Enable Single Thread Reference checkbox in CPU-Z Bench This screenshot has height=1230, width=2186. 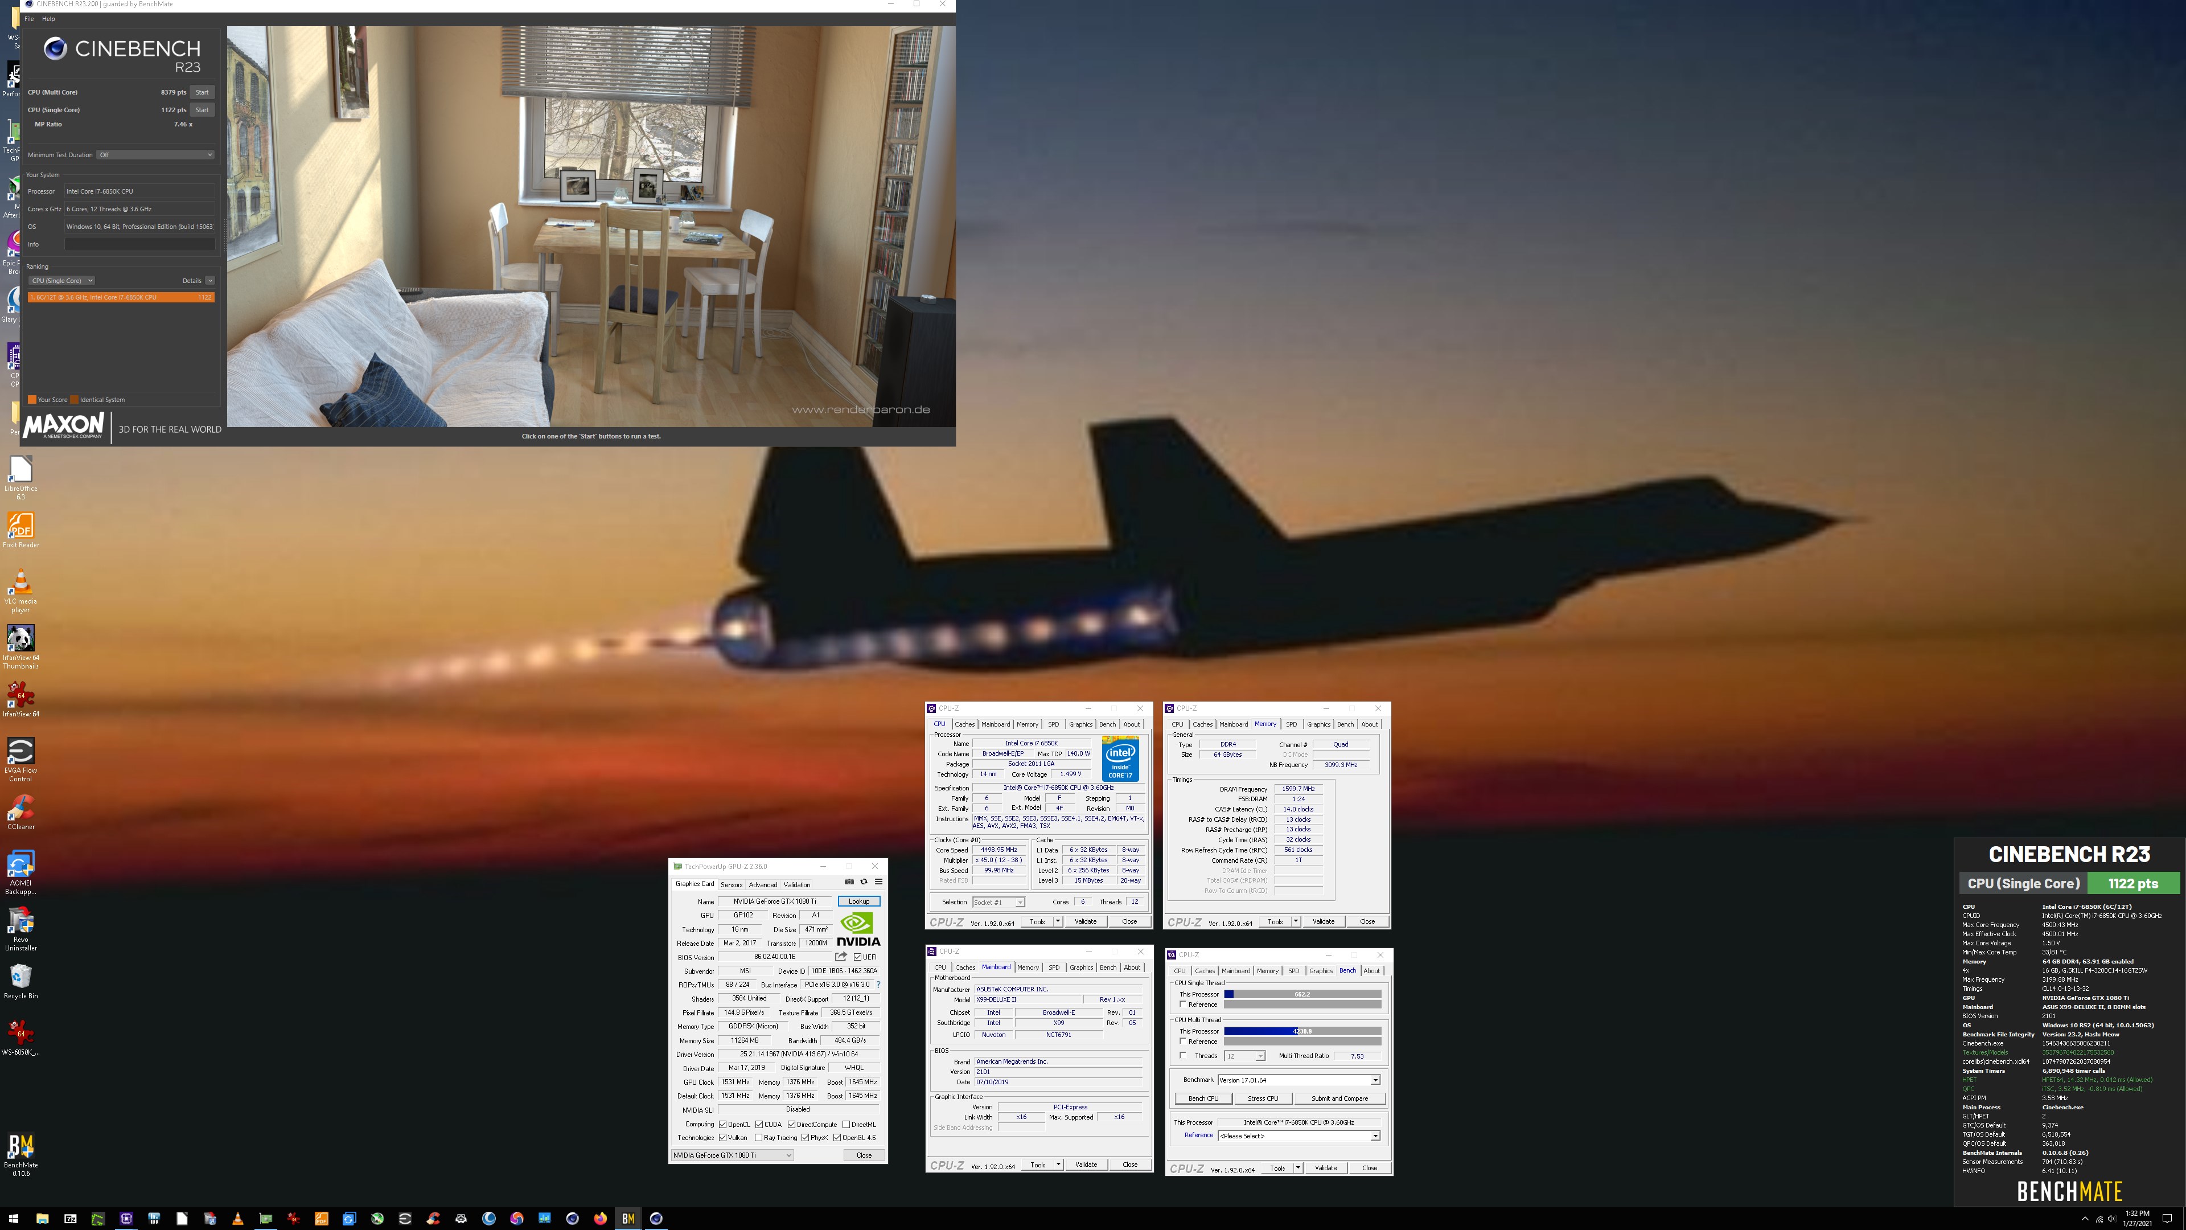pyautogui.click(x=1183, y=1004)
